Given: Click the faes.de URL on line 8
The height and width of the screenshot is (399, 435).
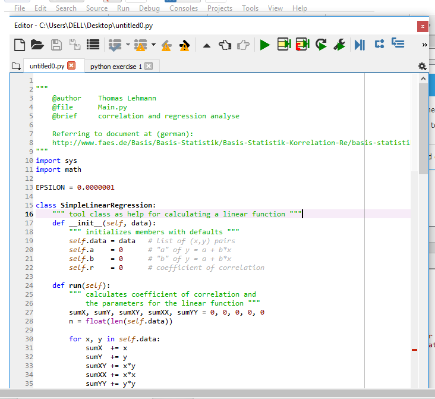Looking at the screenshot, I should [x=231, y=143].
